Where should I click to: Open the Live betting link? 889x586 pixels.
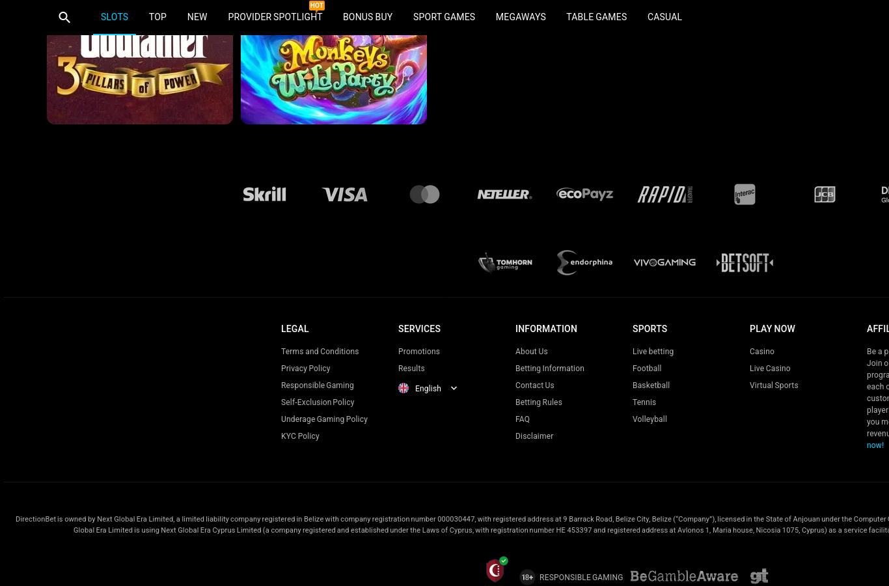point(653,352)
